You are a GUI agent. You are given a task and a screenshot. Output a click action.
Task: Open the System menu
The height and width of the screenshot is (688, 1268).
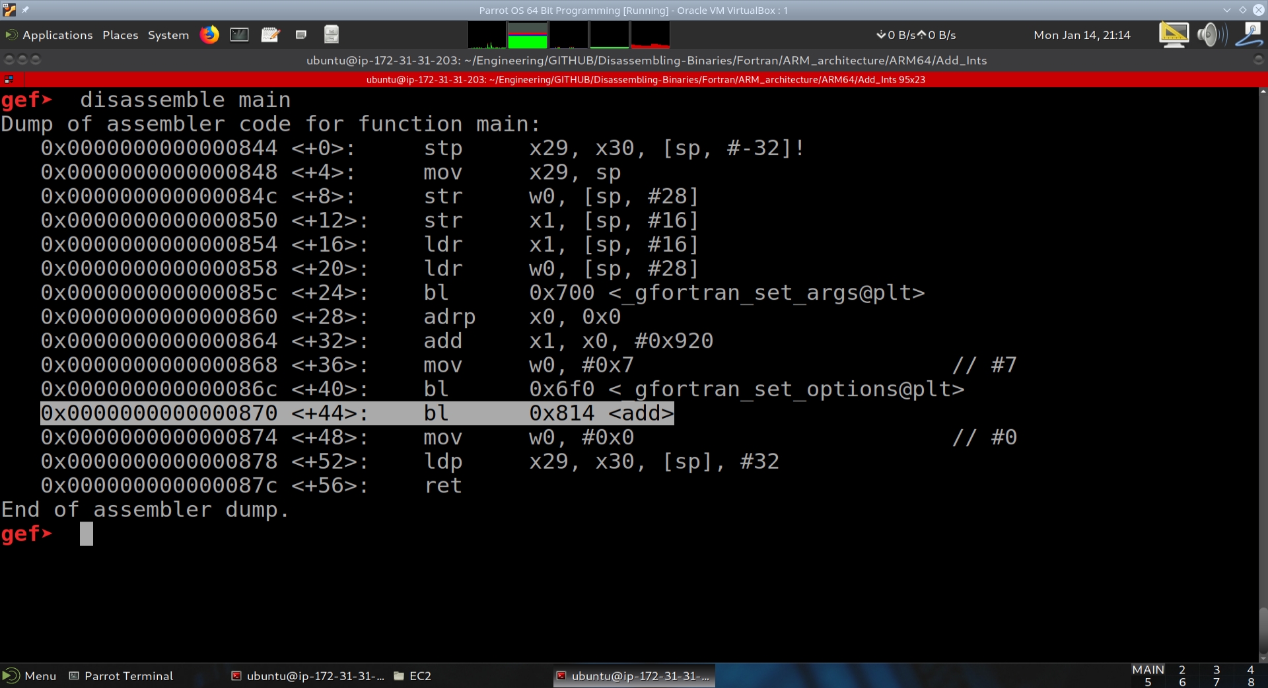pos(168,35)
